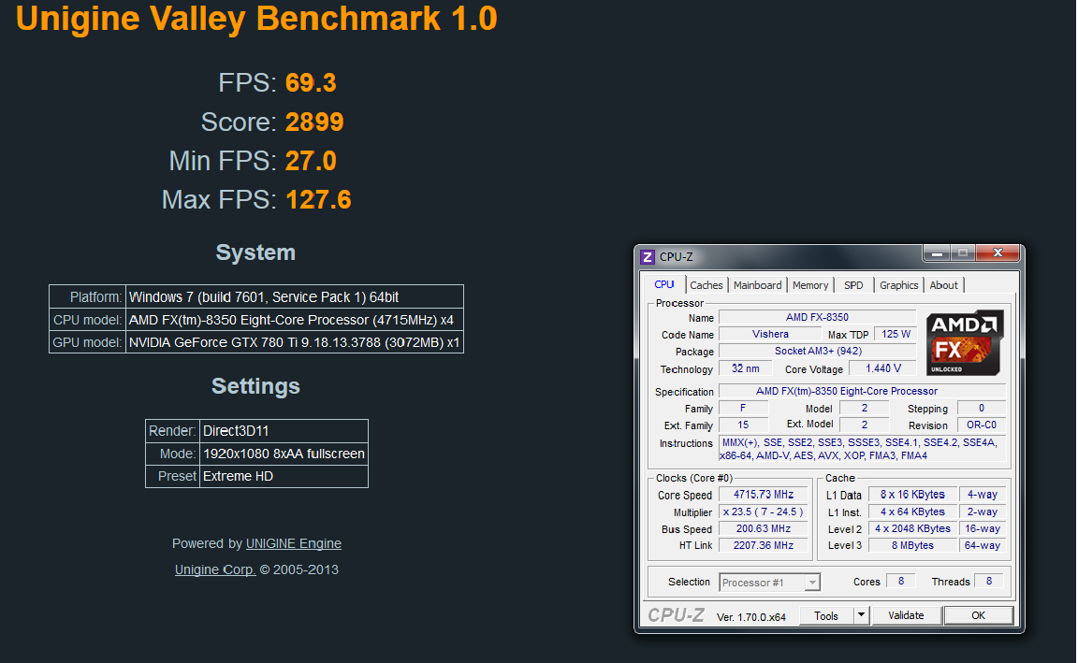The width and height of the screenshot is (1078, 663).
Task: Select the Core Voltage value 1.440 V
Action: pyautogui.click(x=882, y=369)
